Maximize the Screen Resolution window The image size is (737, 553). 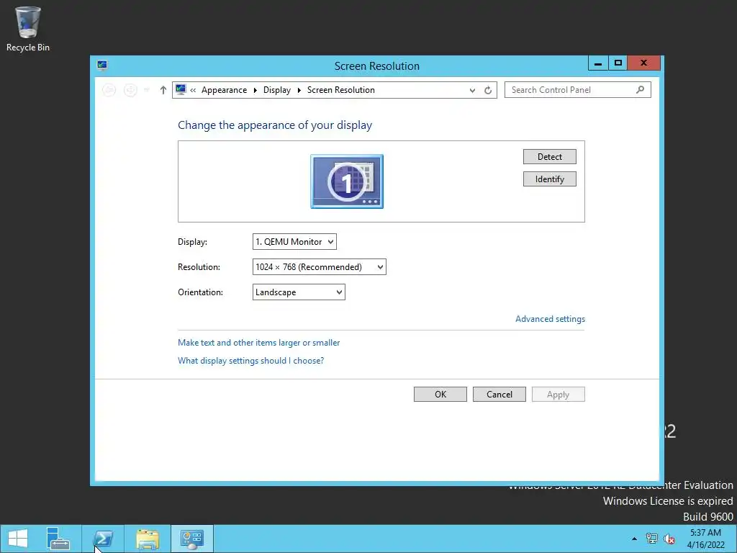pyautogui.click(x=618, y=63)
